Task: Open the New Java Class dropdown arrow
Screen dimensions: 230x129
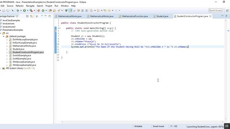Action: [x=46, y=10]
